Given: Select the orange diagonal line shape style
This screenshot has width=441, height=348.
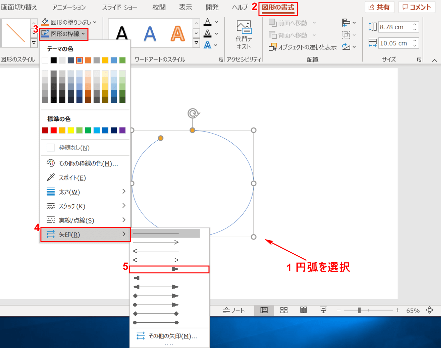Looking at the screenshot, I should pos(15,33).
